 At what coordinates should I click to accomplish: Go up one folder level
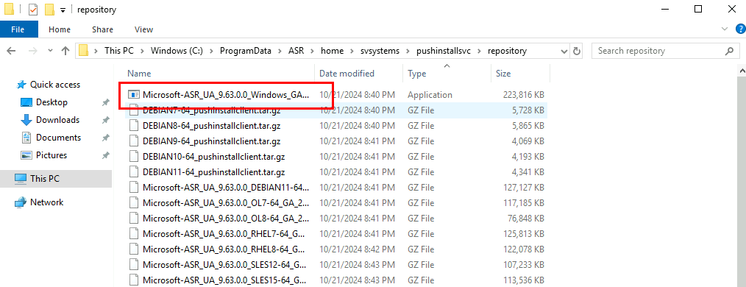(65, 51)
